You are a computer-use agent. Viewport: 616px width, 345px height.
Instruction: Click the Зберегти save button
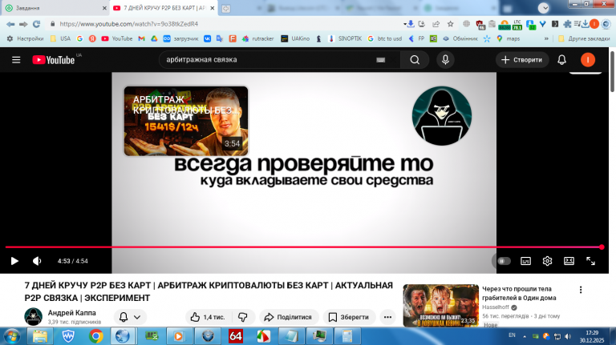click(x=349, y=317)
